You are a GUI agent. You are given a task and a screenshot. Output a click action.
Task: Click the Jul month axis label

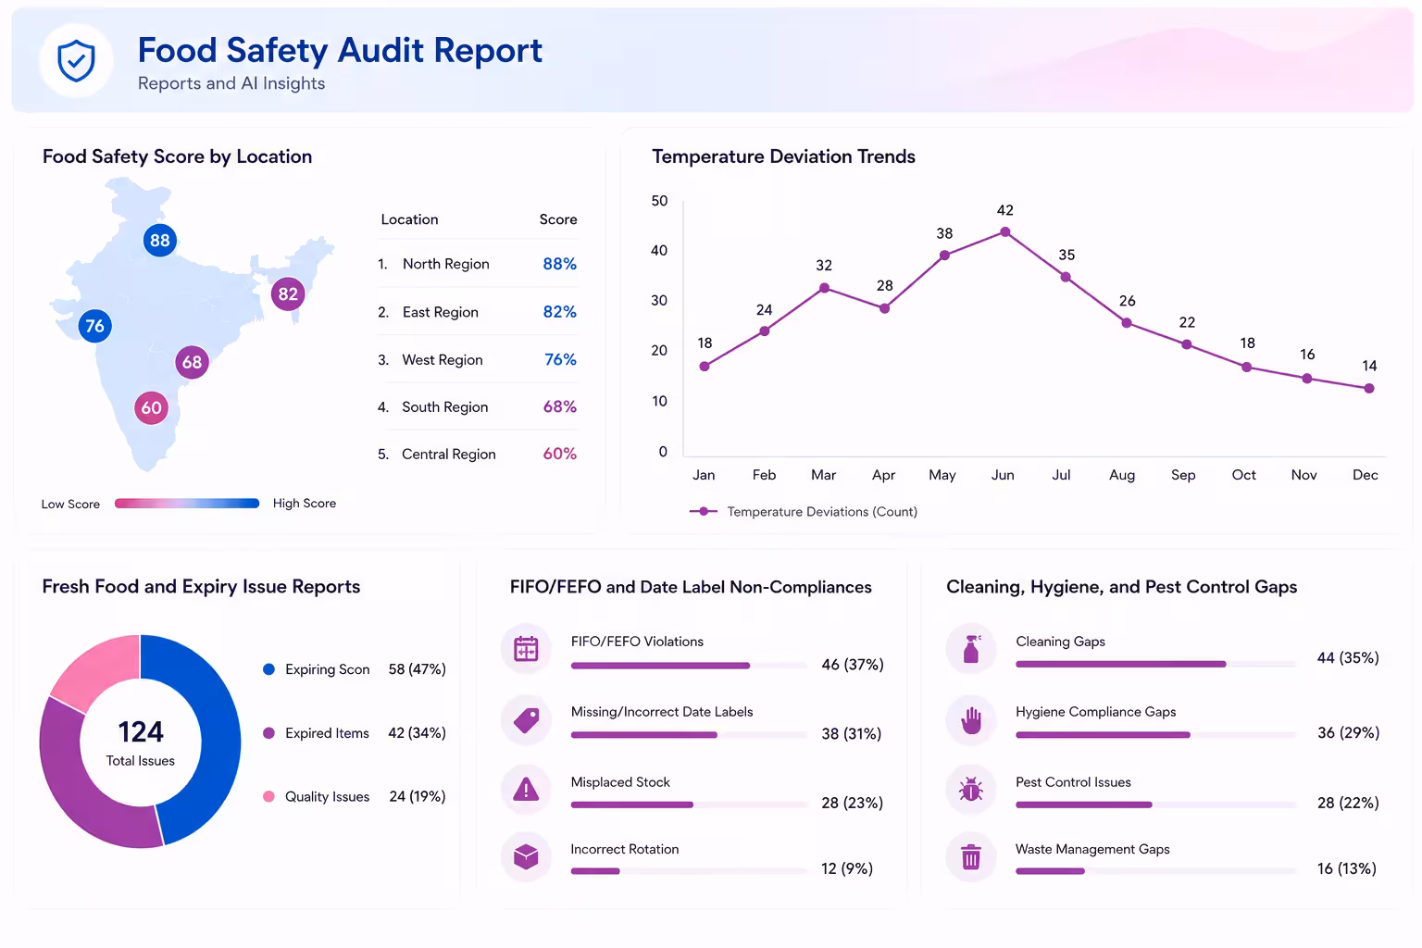(1061, 475)
